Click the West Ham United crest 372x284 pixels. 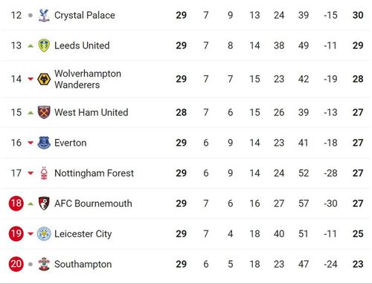44,112
